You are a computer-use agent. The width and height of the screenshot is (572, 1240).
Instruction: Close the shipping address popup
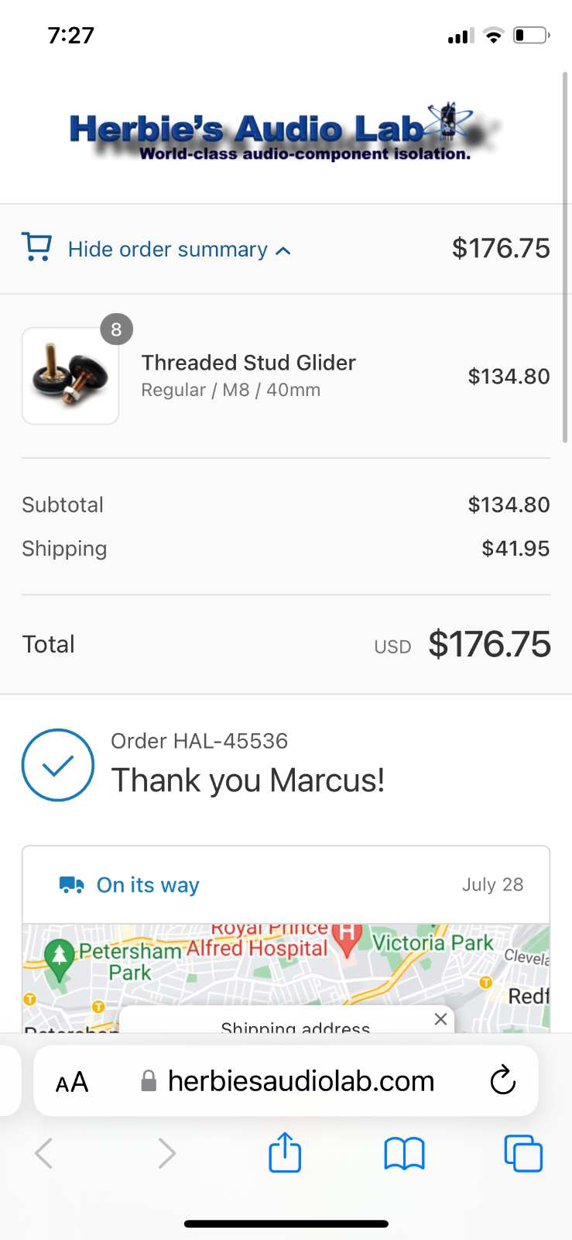pos(440,1019)
